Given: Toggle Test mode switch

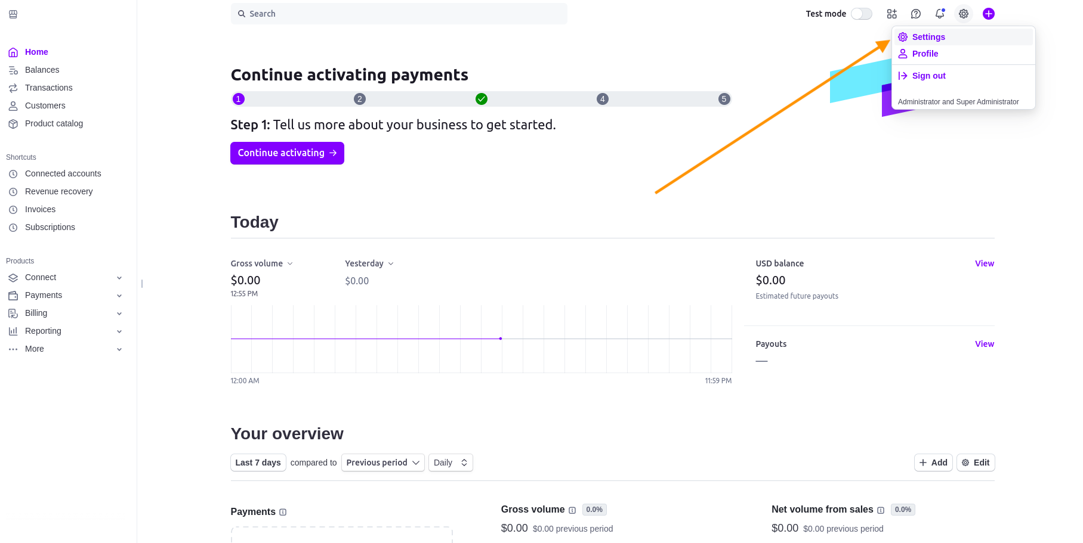Looking at the screenshot, I should tap(861, 14).
